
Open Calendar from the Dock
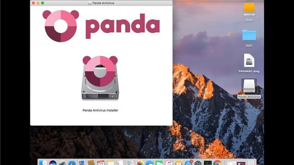(x=101, y=163)
